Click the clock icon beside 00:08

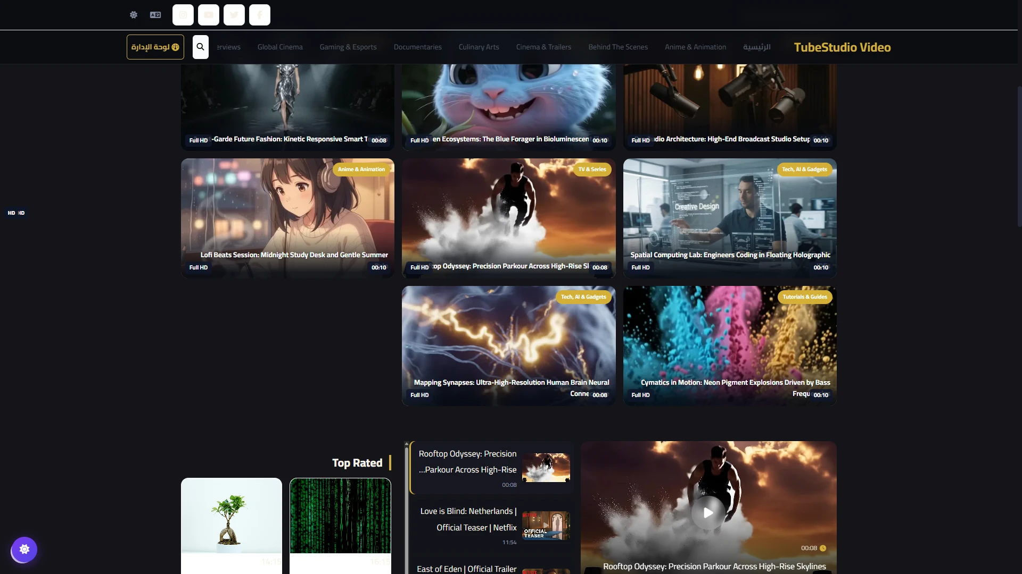pos(823,548)
